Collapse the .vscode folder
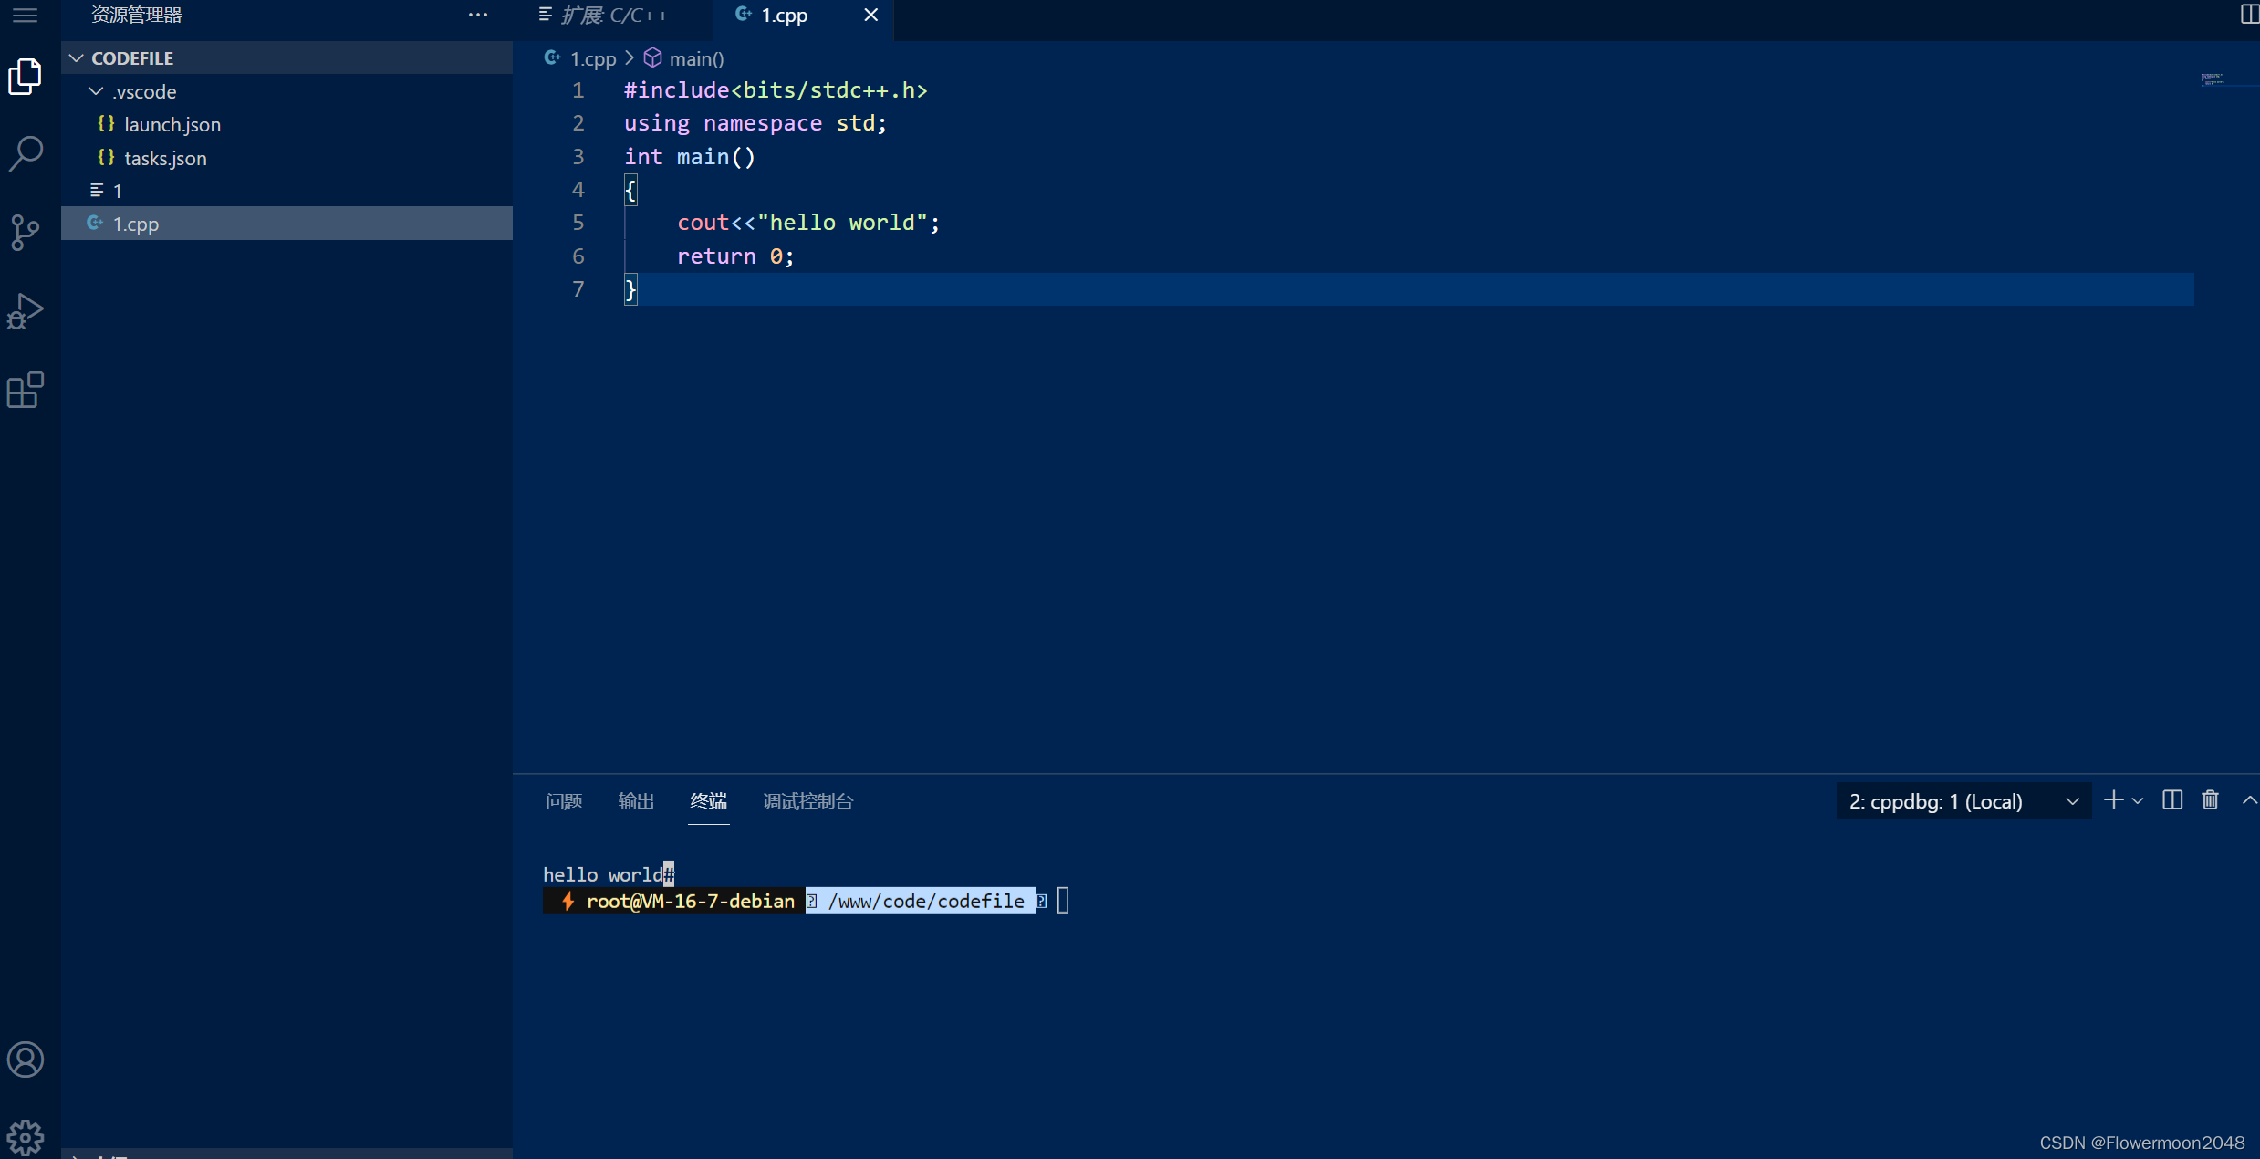Image resolution: width=2260 pixels, height=1159 pixels. point(286,91)
